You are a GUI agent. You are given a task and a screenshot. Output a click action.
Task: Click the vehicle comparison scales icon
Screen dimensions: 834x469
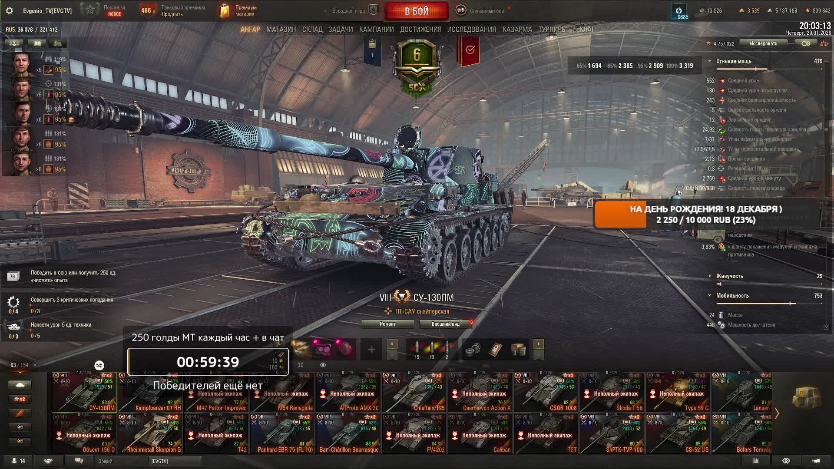tap(824, 43)
